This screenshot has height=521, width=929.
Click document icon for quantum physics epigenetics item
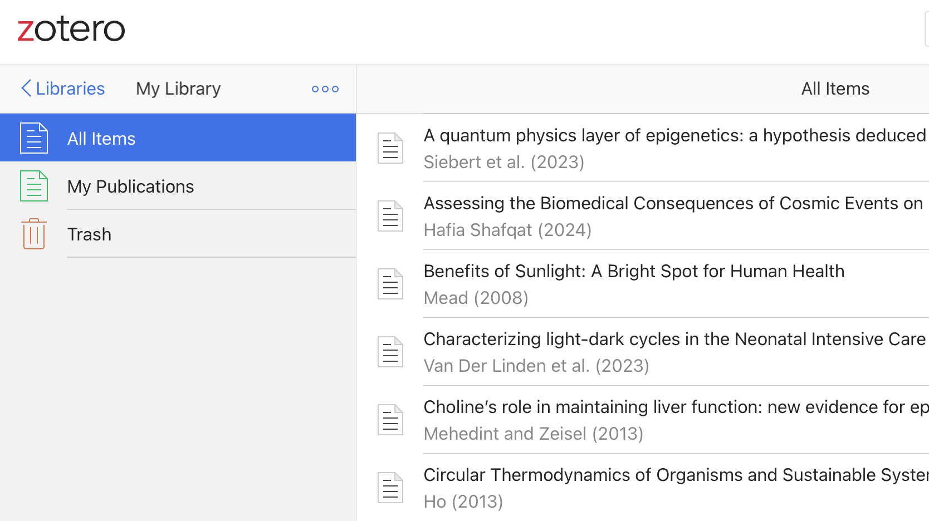(x=390, y=148)
